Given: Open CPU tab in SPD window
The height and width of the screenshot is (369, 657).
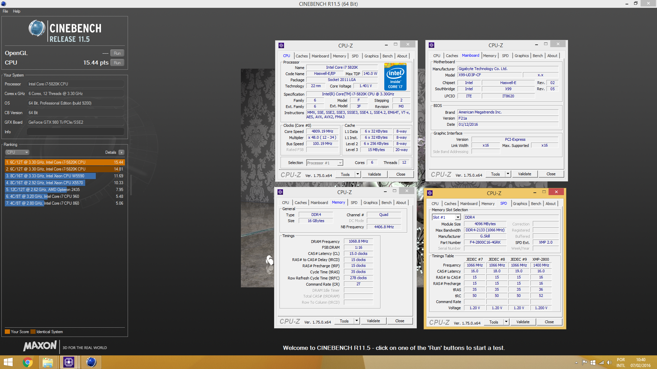Looking at the screenshot, I should [435, 204].
